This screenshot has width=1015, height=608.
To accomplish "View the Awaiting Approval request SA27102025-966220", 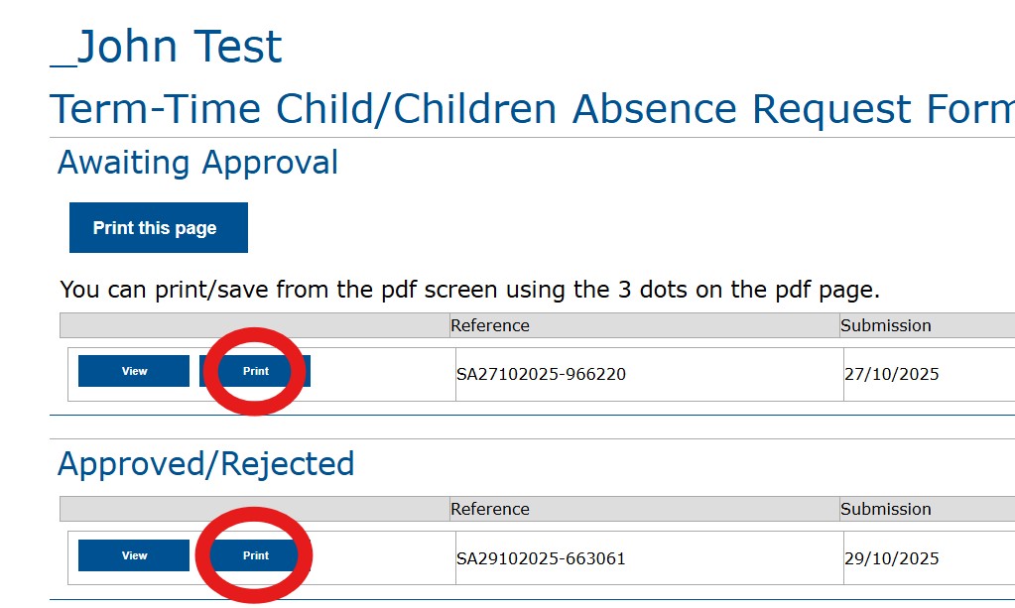I will click(134, 371).
